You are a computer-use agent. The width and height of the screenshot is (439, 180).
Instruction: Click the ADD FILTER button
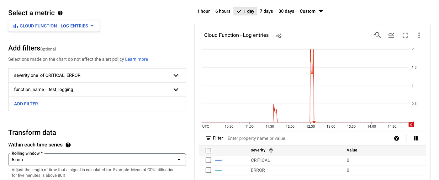pos(26,104)
